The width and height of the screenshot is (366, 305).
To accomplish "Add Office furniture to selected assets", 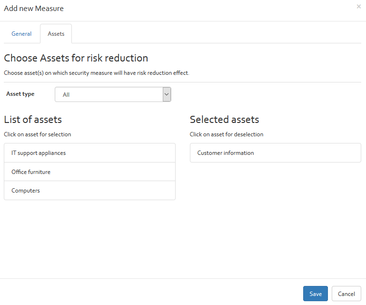I will coord(89,172).
